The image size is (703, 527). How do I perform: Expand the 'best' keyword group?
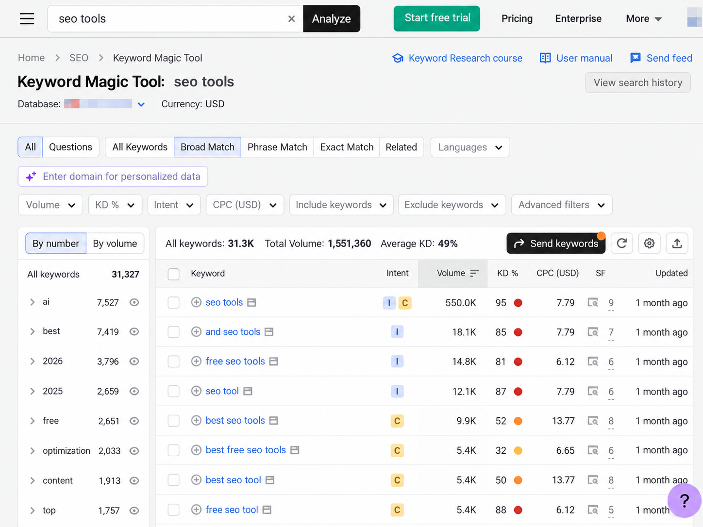tap(33, 331)
